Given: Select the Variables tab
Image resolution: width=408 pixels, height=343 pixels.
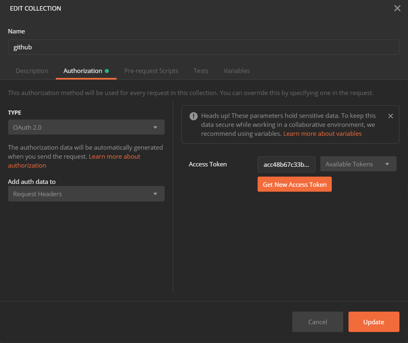Looking at the screenshot, I should pos(236,71).
